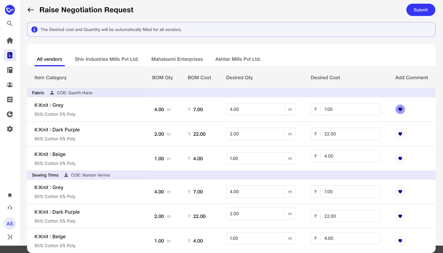The width and height of the screenshot is (443, 253).
Task: Open settings gear in the sidebar
Action: click(10, 129)
